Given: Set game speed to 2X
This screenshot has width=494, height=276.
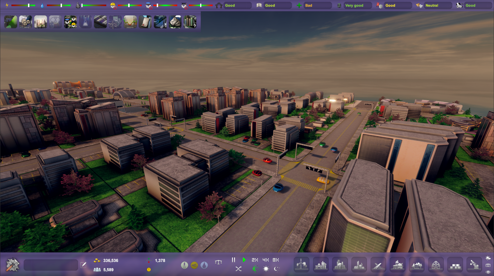Looking at the screenshot, I should (x=255, y=260).
